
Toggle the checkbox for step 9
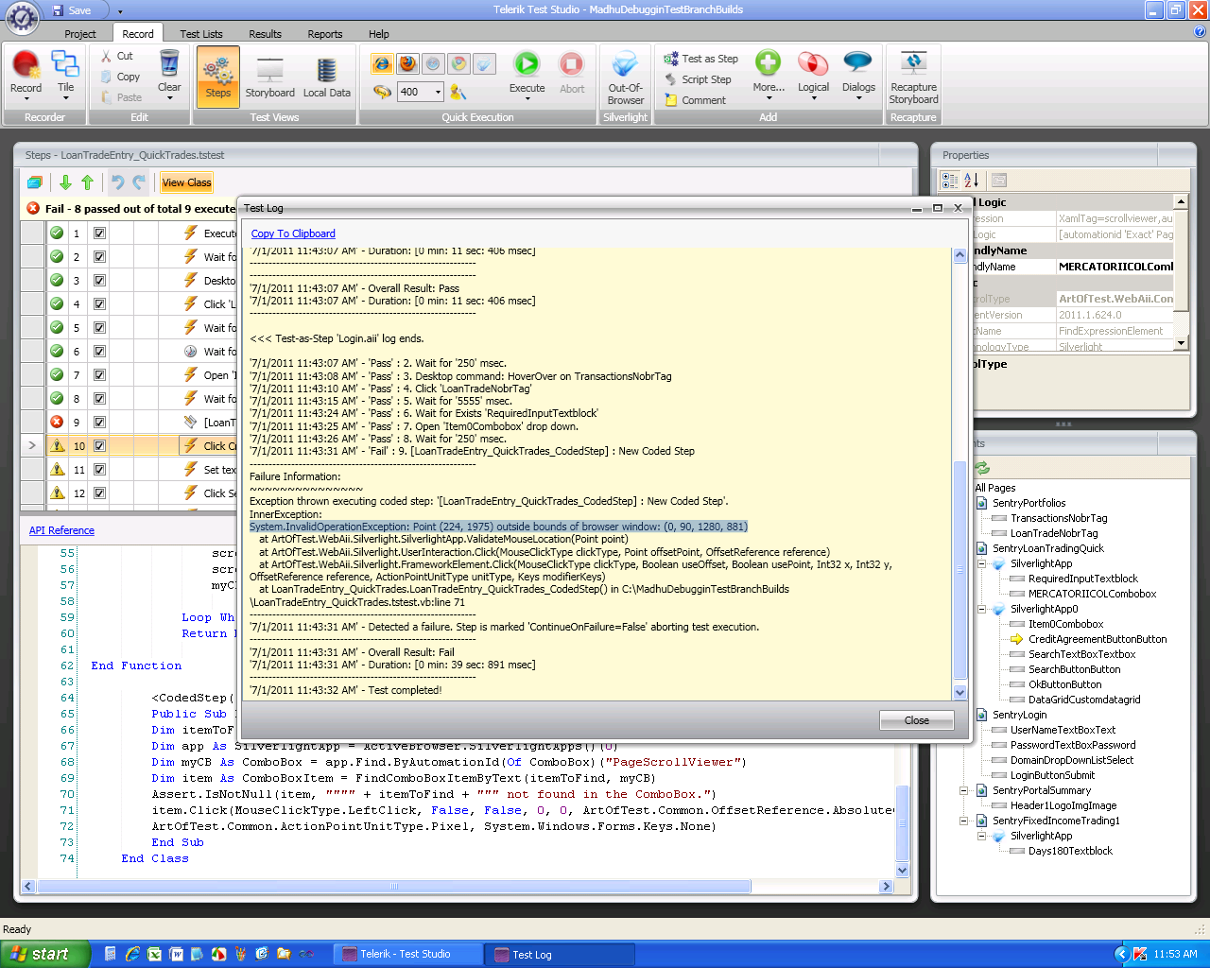coord(99,423)
